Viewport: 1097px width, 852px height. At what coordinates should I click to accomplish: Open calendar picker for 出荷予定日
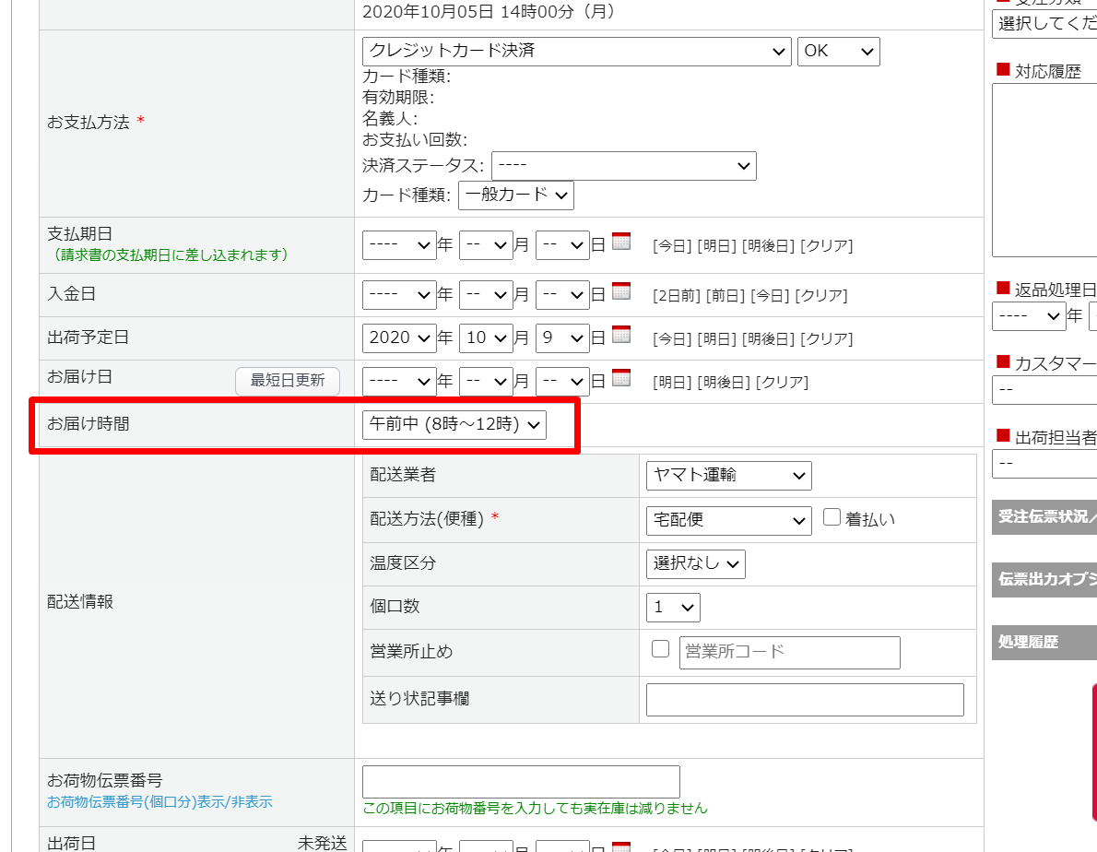pos(621,336)
